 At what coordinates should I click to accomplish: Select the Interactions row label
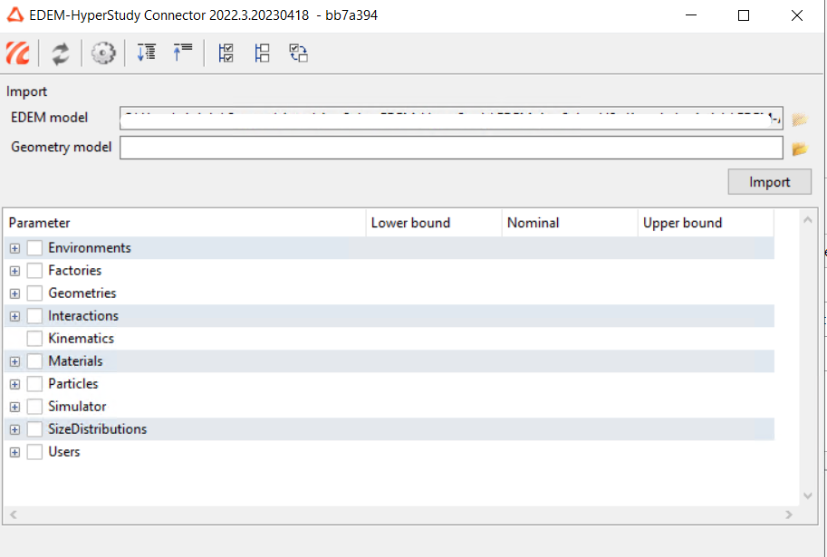(x=83, y=316)
